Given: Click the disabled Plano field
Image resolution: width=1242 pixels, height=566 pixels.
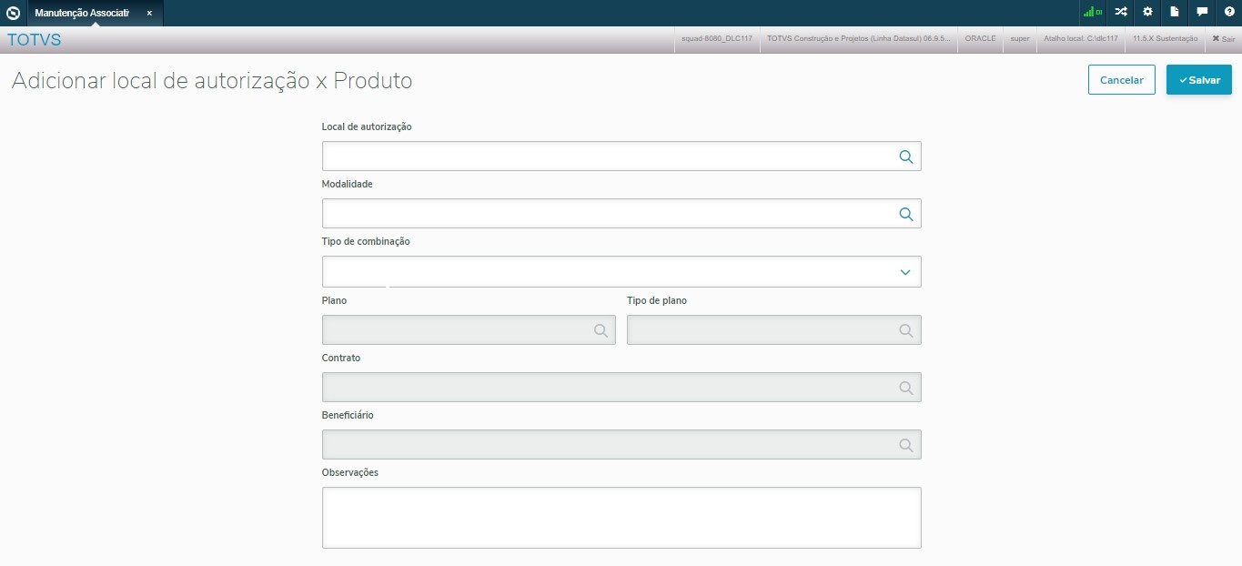Looking at the screenshot, I should [469, 329].
